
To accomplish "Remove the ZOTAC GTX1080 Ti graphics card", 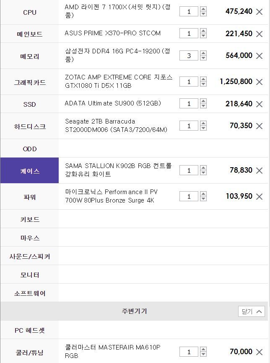I will point(259,82).
